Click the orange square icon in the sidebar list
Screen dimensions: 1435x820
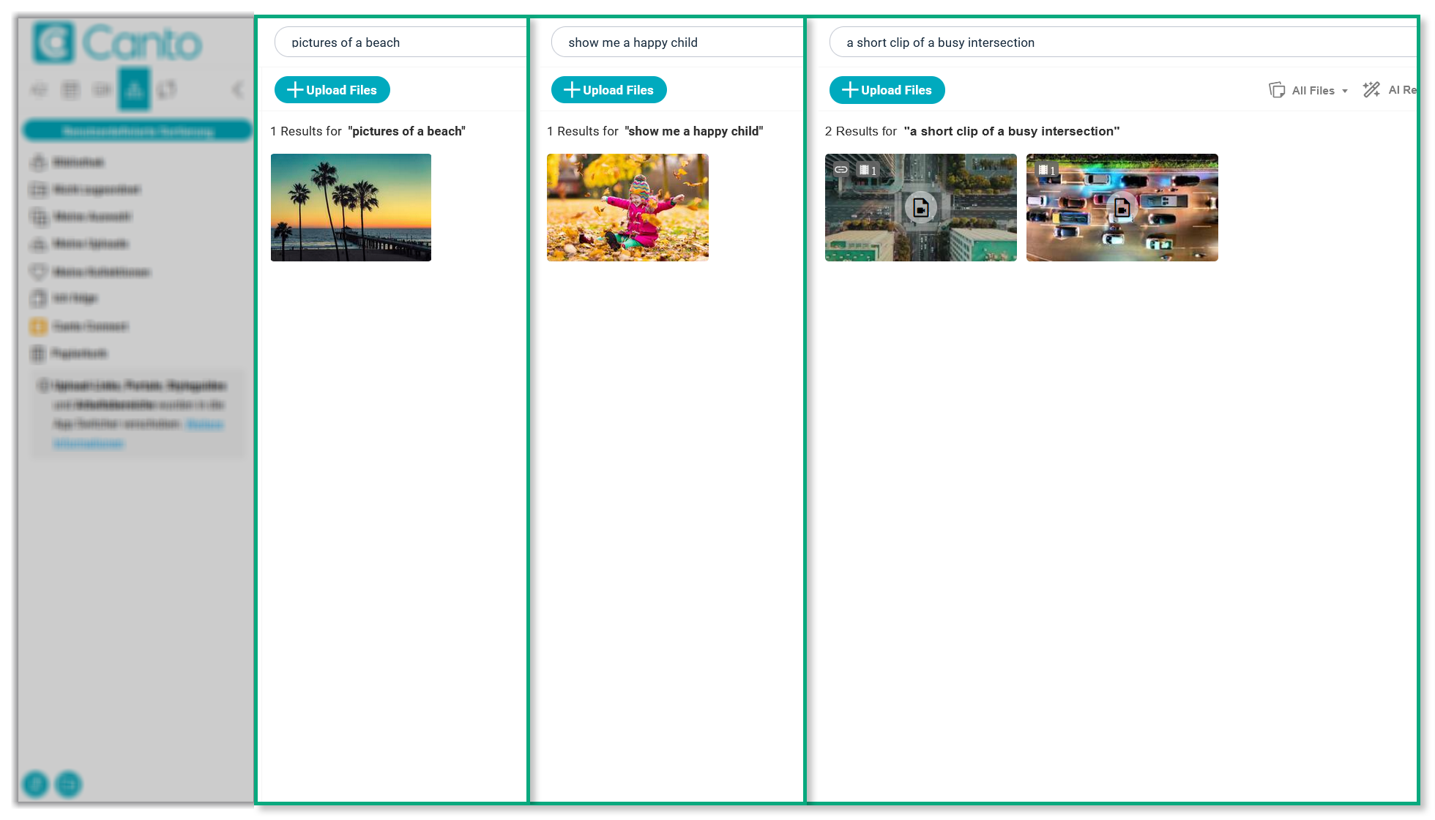[x=38, y=326]
